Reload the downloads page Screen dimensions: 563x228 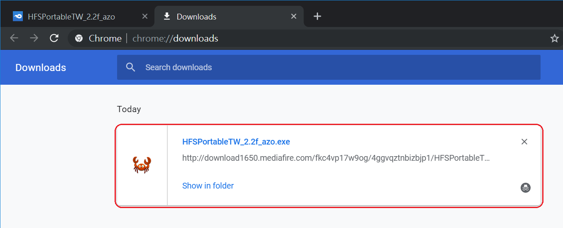54,38
